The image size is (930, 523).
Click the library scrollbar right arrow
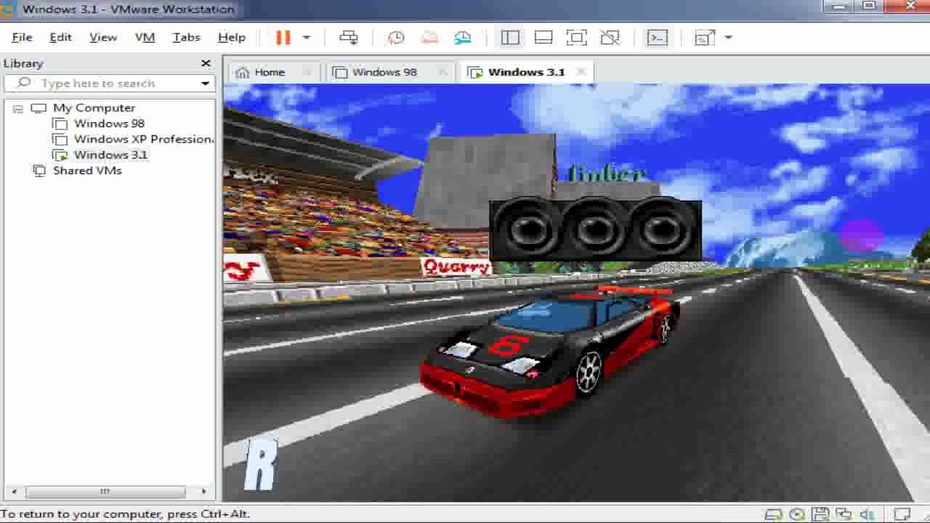203,491
